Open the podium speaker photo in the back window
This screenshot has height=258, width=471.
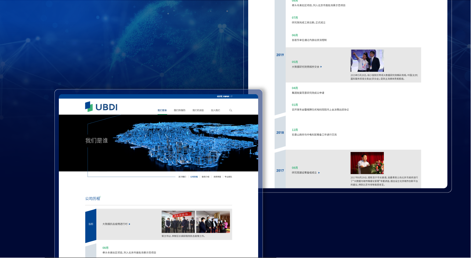coord(367,163)
